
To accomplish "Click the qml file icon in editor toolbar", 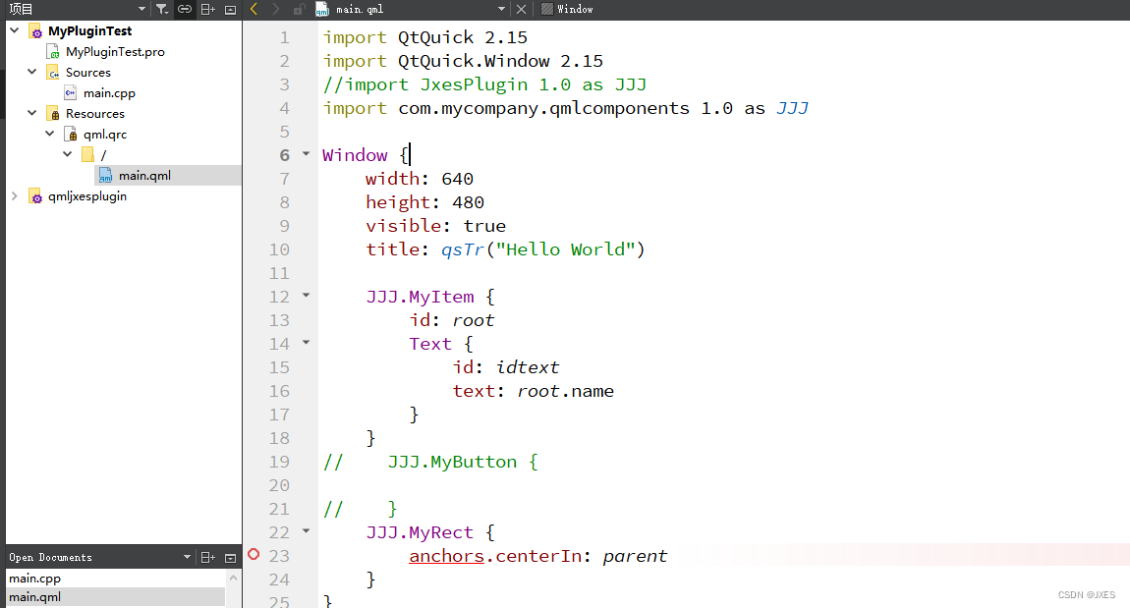I will pos(322,10).
